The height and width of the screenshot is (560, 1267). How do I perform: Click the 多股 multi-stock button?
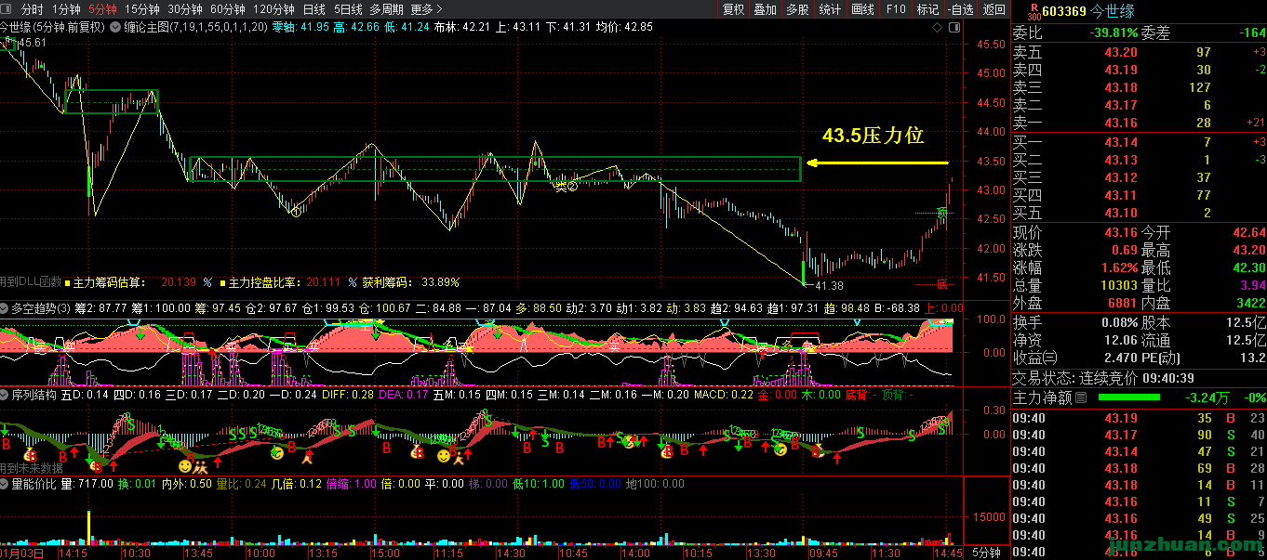[797, 9]
